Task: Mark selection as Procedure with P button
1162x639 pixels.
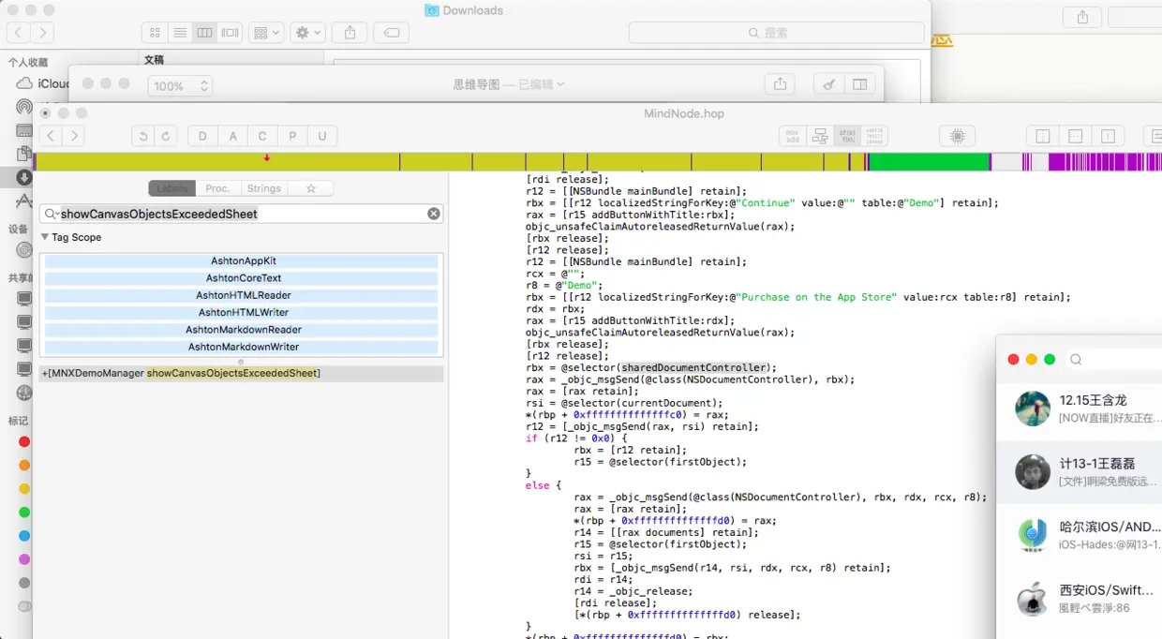Action: pos(292,136)
